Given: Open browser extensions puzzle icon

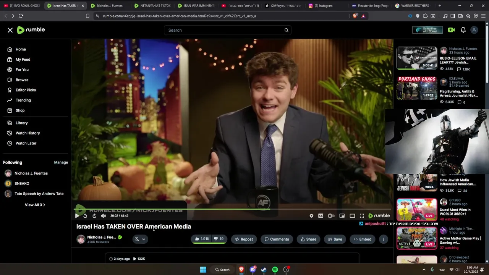Looking at the screenshot, I should pos(425,16).
